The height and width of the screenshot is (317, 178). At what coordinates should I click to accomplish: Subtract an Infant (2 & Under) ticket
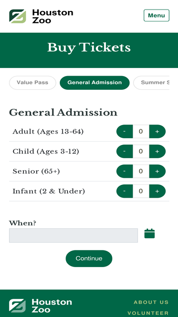(x=124, y=191)
